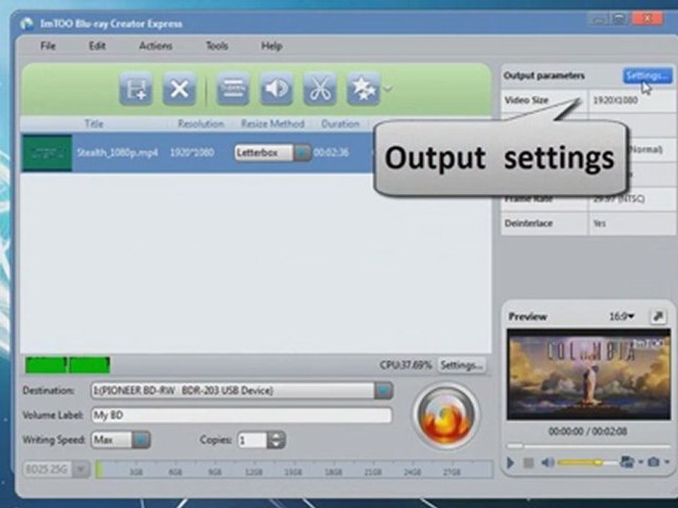Select Stealth_1080p.mp4 file name

[118, 152]
